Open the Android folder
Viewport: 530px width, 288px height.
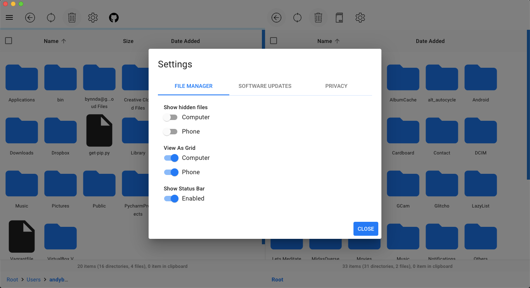(481, 78)
